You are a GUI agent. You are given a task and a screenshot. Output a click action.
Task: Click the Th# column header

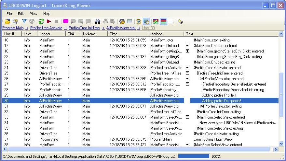(73, 34)
